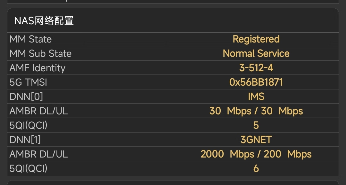
Task: Click the Registered status value
Action: 256,39
